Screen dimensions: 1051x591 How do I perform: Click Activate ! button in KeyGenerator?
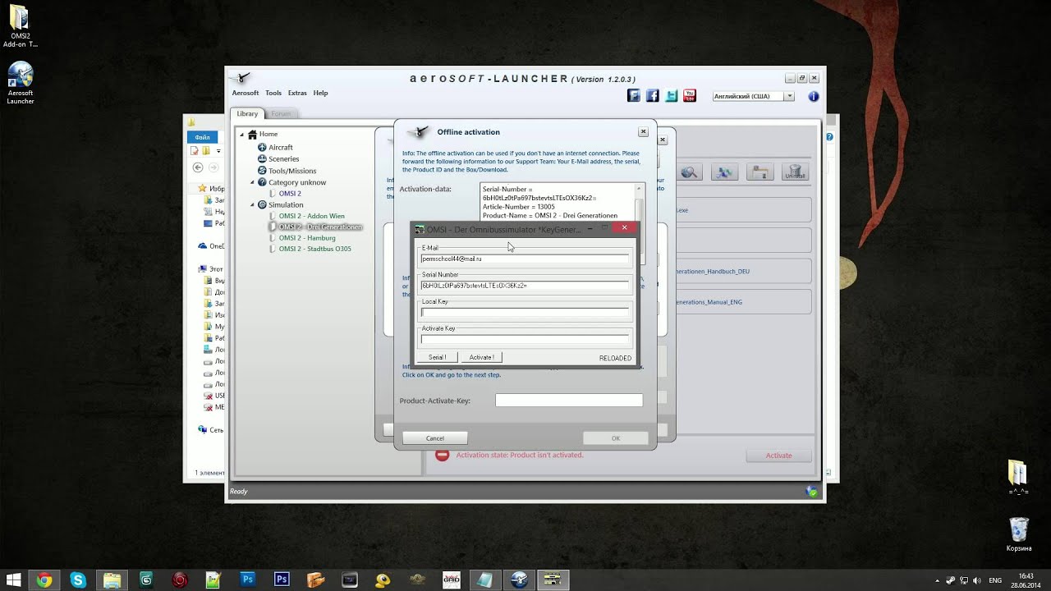[481, 357]
